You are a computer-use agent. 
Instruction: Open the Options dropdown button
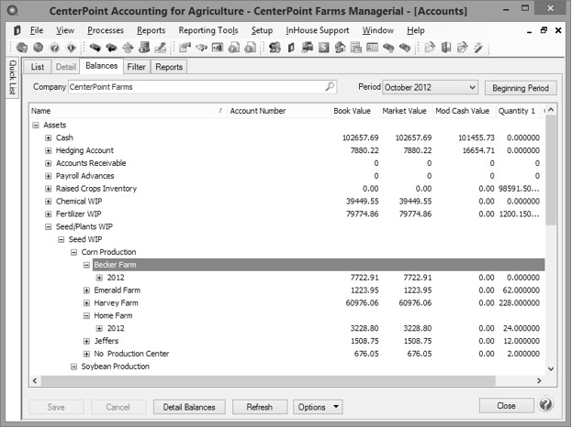tap(318, 407)
